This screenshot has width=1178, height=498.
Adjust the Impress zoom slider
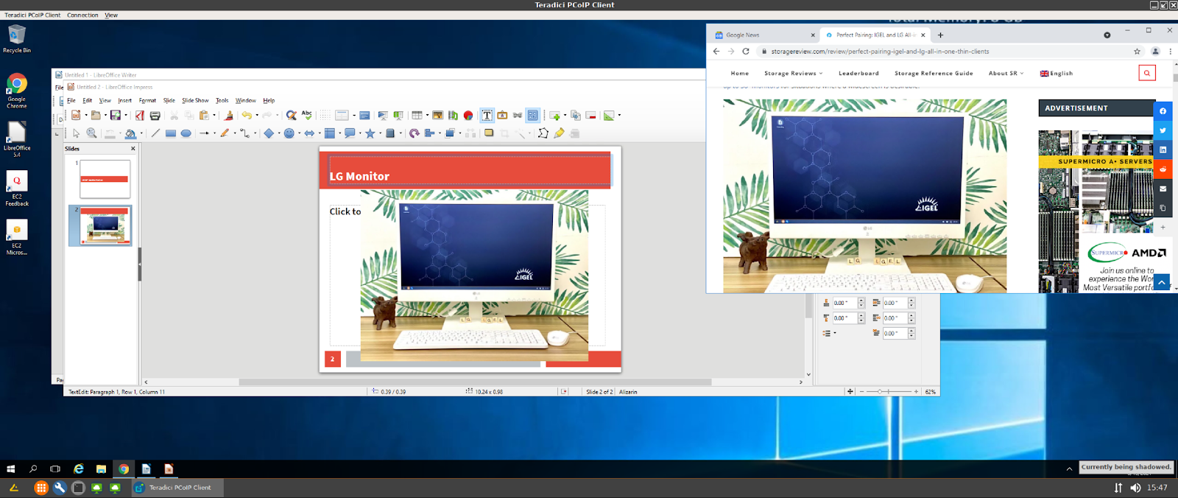tap(889, 392)
